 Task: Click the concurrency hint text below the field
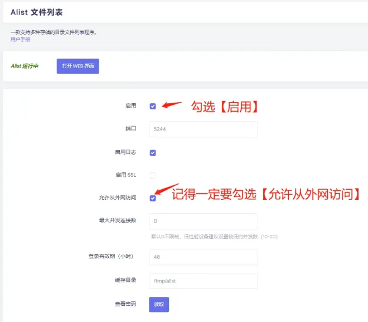pyautogui.click(x=214, y=237)
